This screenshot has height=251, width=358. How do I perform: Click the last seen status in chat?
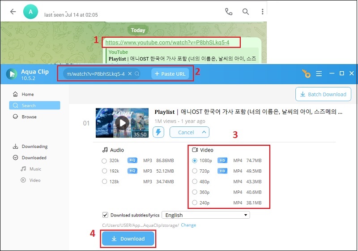click(x=71, y=15)
